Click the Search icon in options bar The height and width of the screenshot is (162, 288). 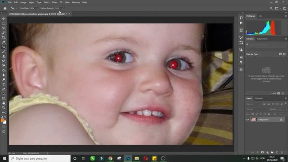[271, 8]
